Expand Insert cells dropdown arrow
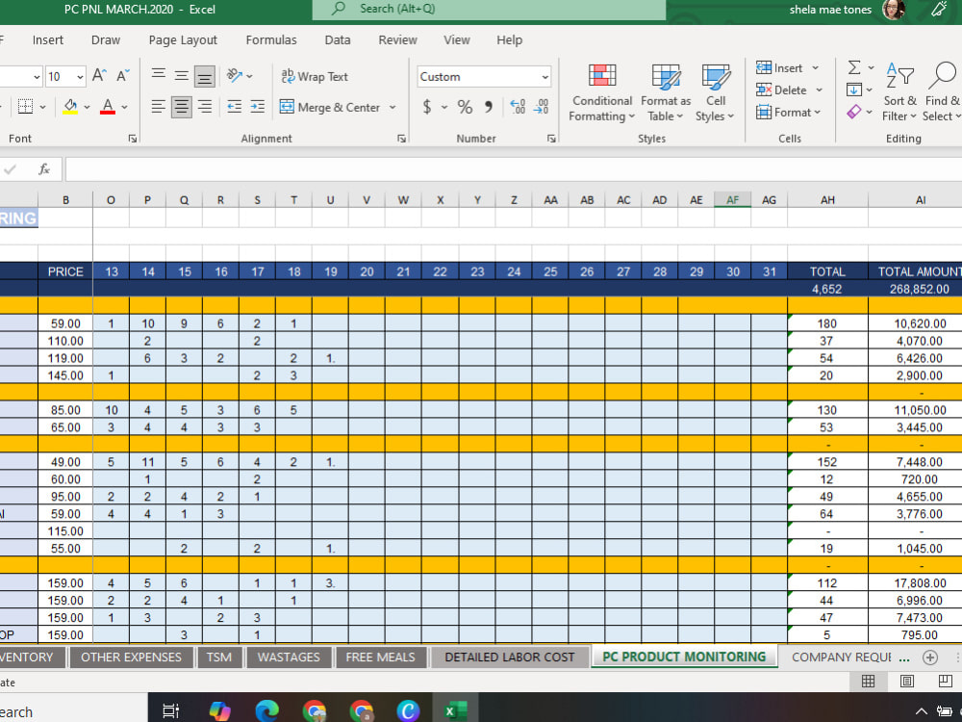962x722 pixels. click(816, 68)
